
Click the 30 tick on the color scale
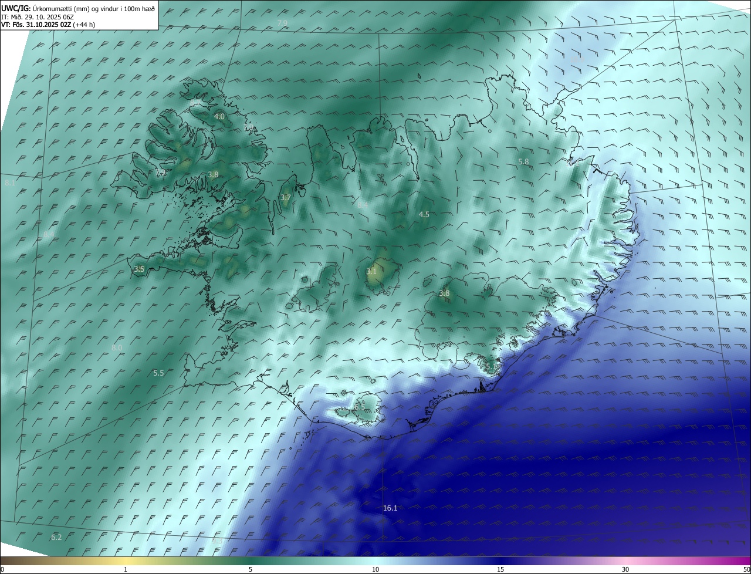[x=625, y=569]
